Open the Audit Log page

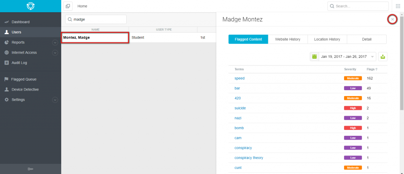pyautogui.click(x=19, y=63)
